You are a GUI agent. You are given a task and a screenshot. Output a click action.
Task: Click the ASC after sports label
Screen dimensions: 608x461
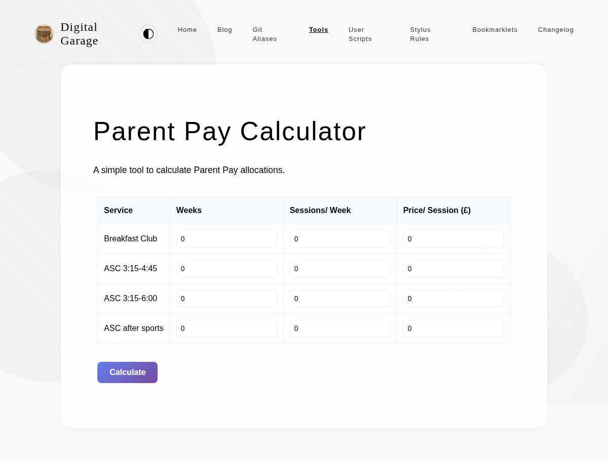click(134, 328)
